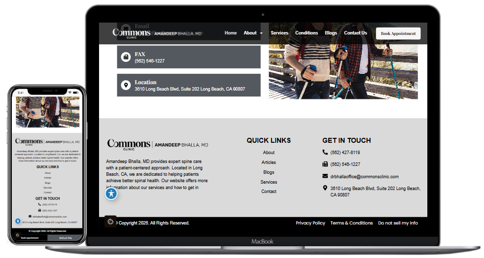Open Services in the navigation bar
Viewport: 484px width, 258px height.
pyautogui.click(x=279, y=33)
